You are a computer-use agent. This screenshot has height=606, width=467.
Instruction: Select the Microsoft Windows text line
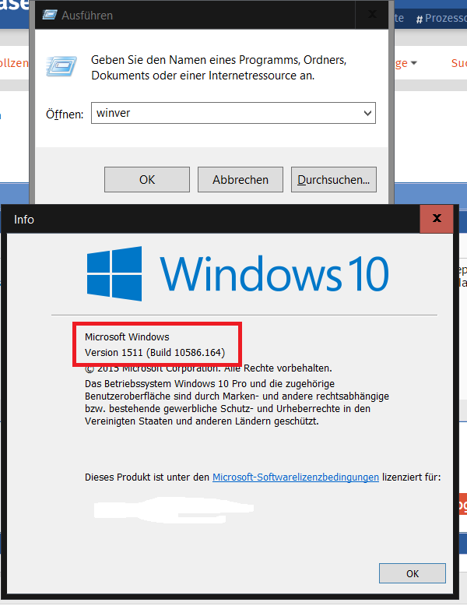(x=127, y=337)
